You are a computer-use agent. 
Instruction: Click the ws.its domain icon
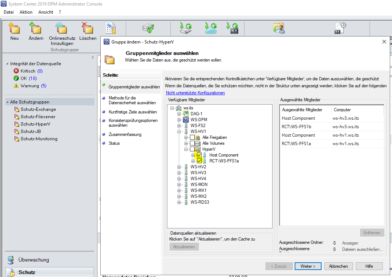pos(179,108)
